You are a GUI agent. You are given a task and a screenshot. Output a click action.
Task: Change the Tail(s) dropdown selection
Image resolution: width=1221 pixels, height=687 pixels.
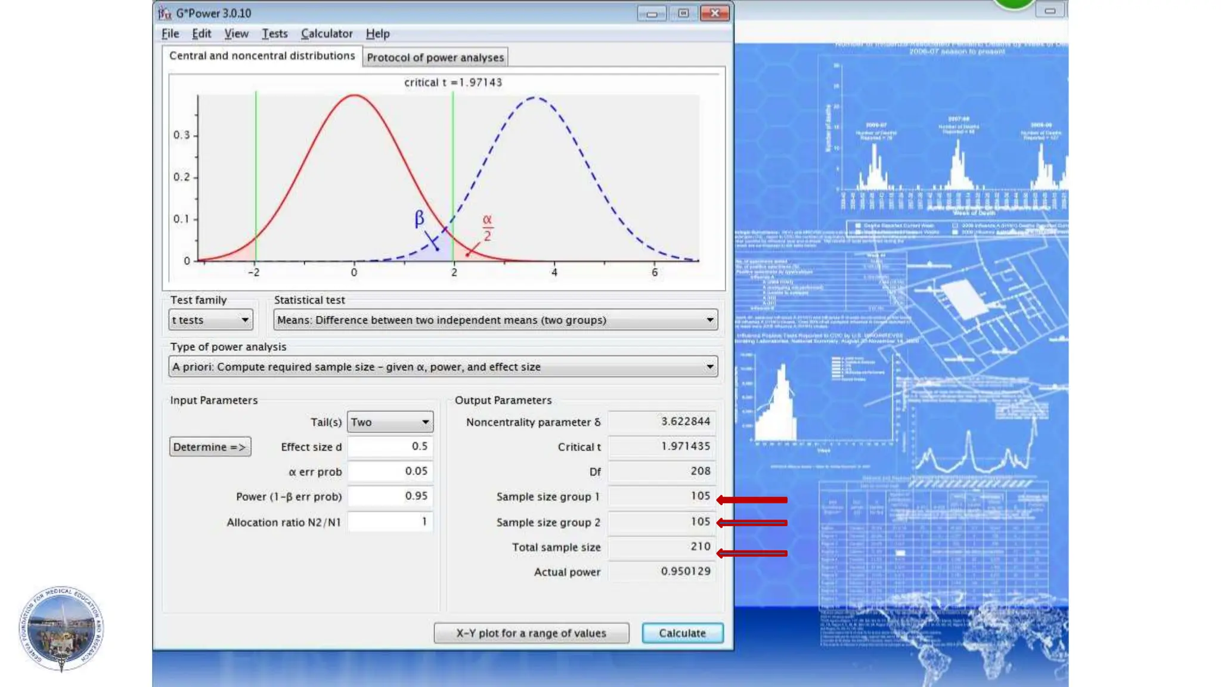tap(390, 422)
